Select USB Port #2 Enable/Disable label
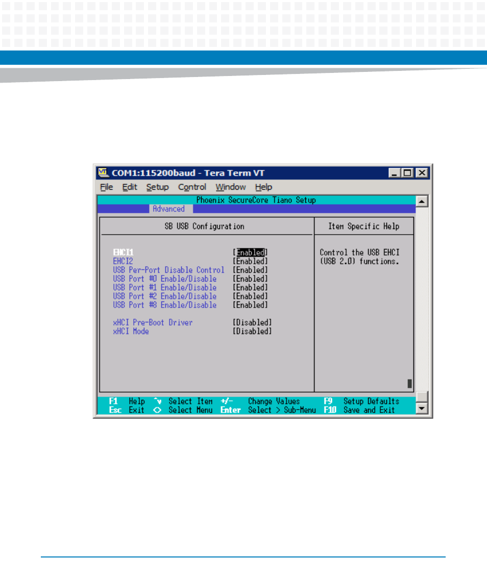 165,296
